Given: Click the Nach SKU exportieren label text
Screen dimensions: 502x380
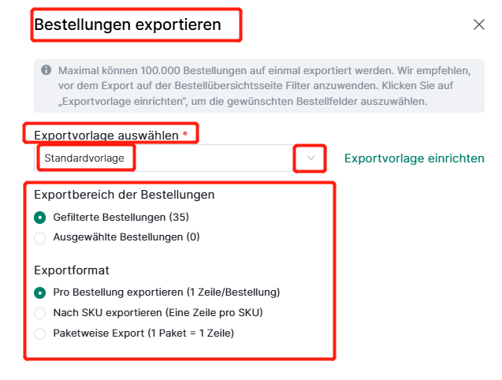Looking at the screenshot, I should pyautogui.click(x=158, y=312).
